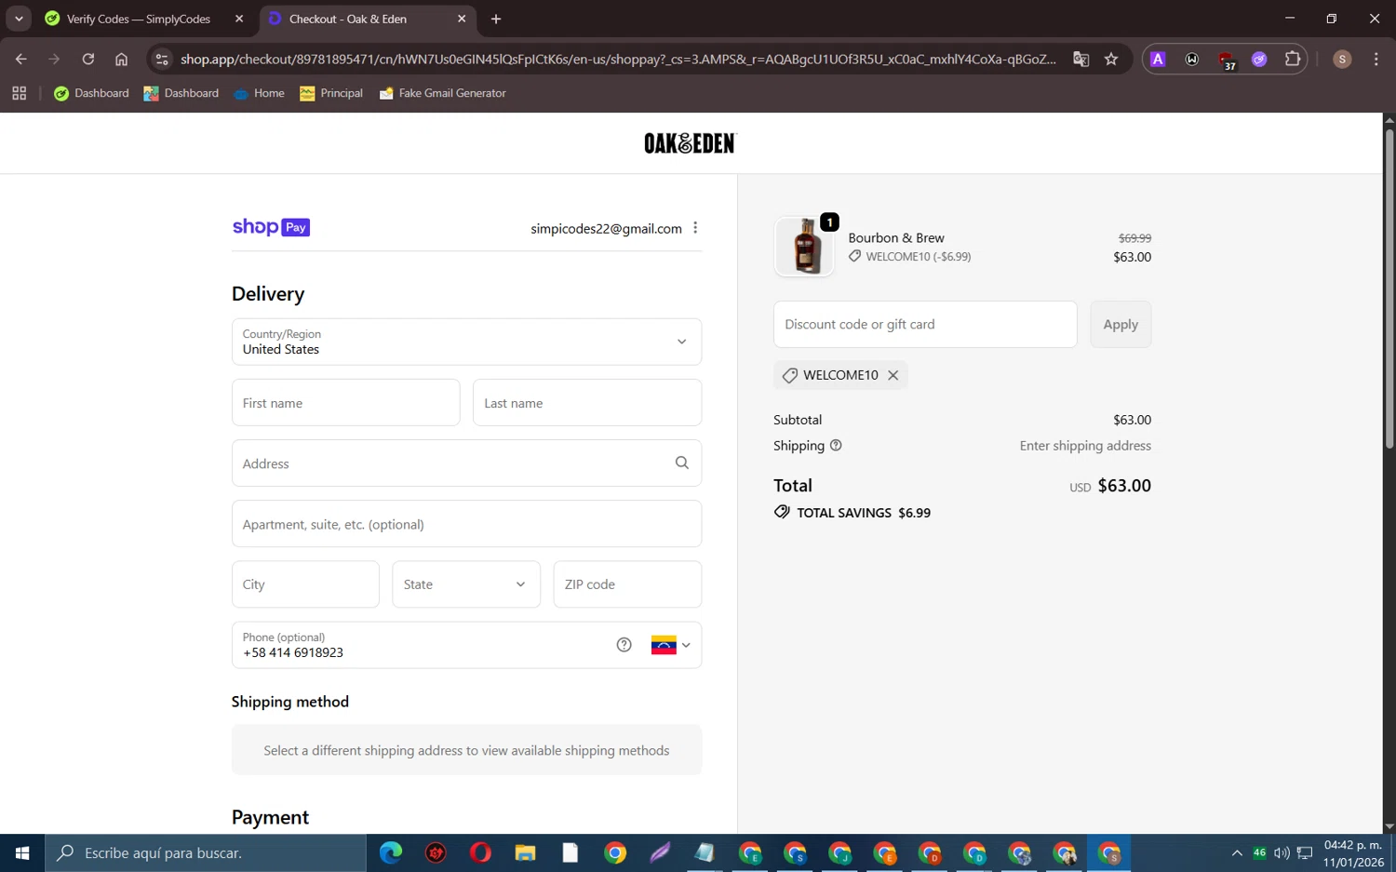Viewport: 1396px width, 872px height.
Task: Click the purple A extension icon
Action: pyautogui.click(x=1158, y=59)
